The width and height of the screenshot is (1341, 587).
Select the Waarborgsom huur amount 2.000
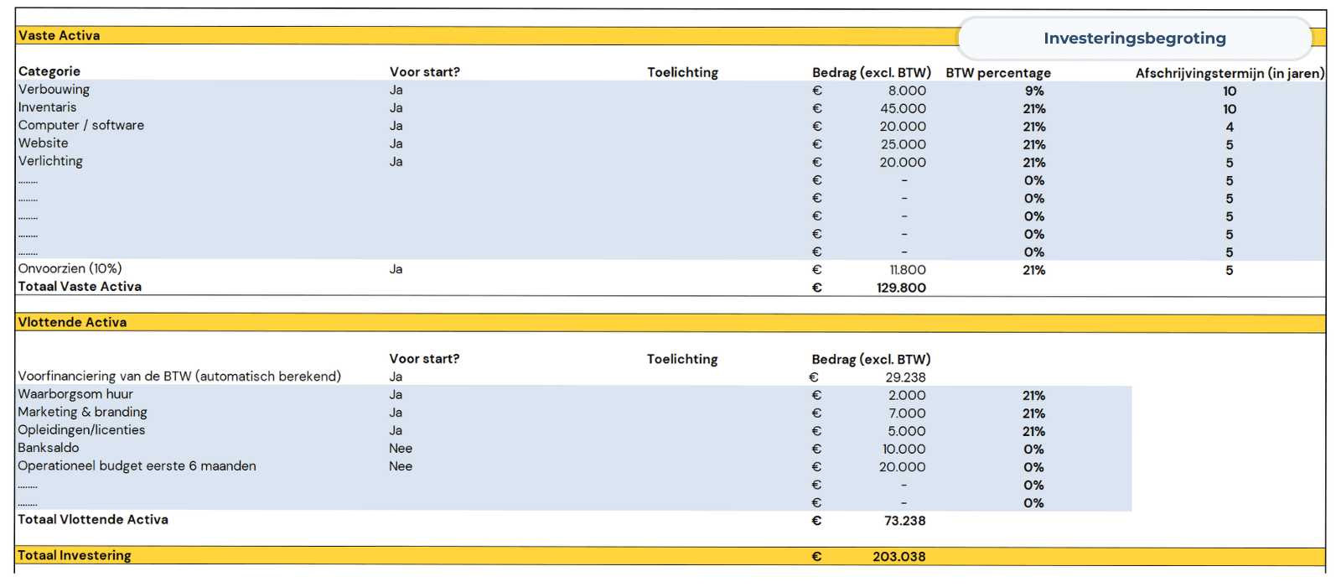coord(907,396)
